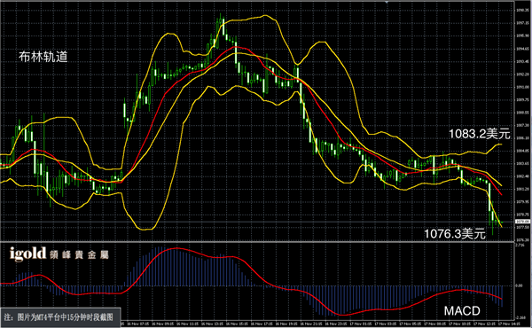Click the 领峰貴金屬 brand text

79,254
